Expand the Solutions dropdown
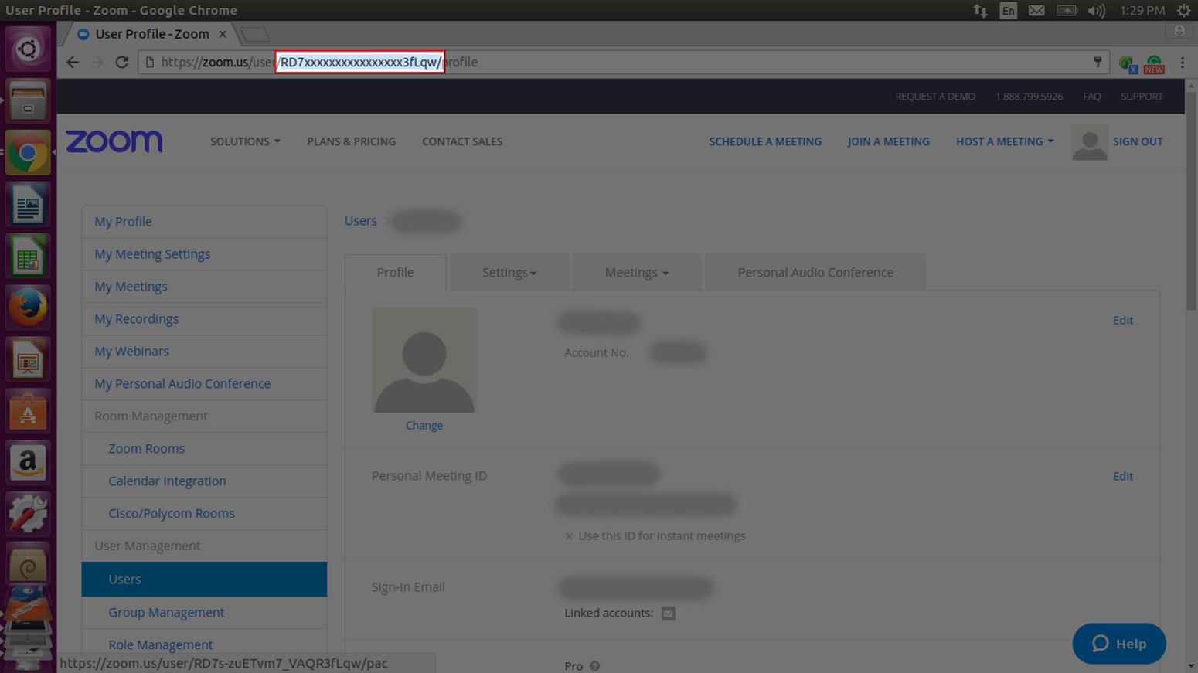Image resolution: width=1198 pixels, height=673 pixels. point(245,141)
